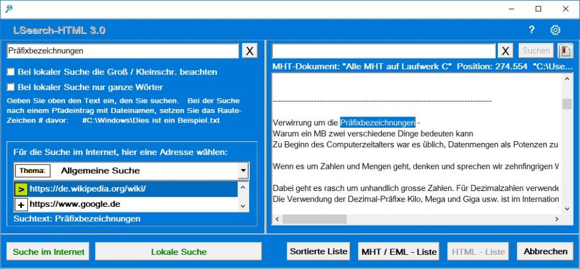This screenshot has width=580, height=269.
Task: Clear the Präfixbezeichnungen search field with X
Action: [249, 51]
